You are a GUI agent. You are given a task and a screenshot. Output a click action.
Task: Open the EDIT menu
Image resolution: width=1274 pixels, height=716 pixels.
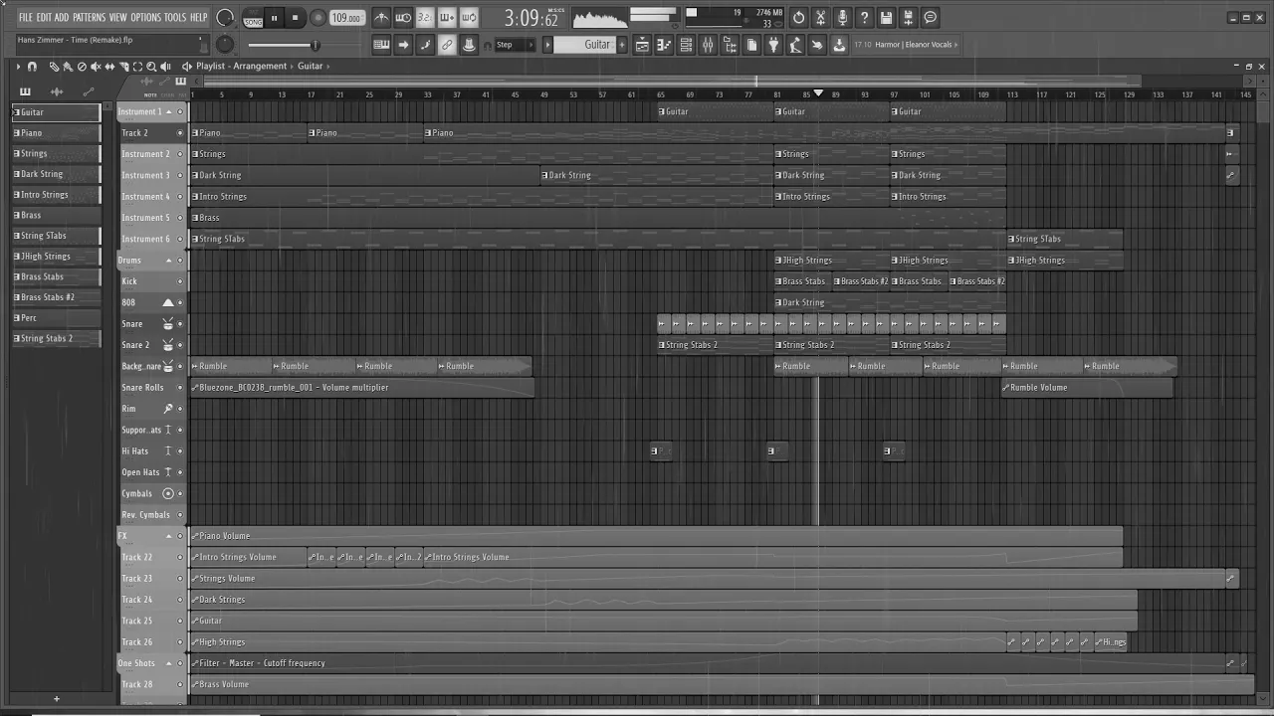pyautogui.click(x=45, y=18)
